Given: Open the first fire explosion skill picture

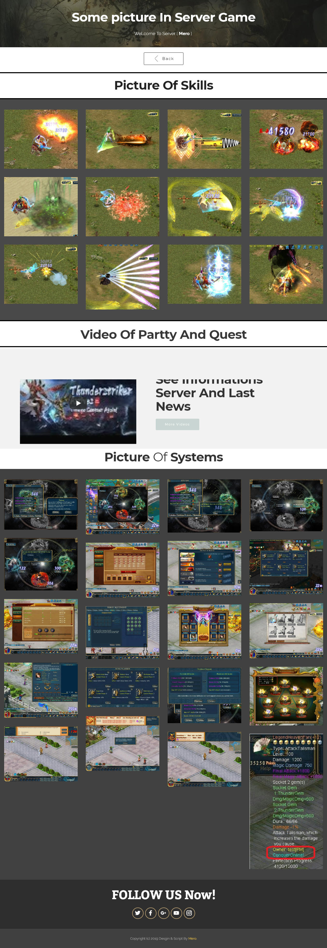Looking at the screenshot, I should tap(41, 139).
